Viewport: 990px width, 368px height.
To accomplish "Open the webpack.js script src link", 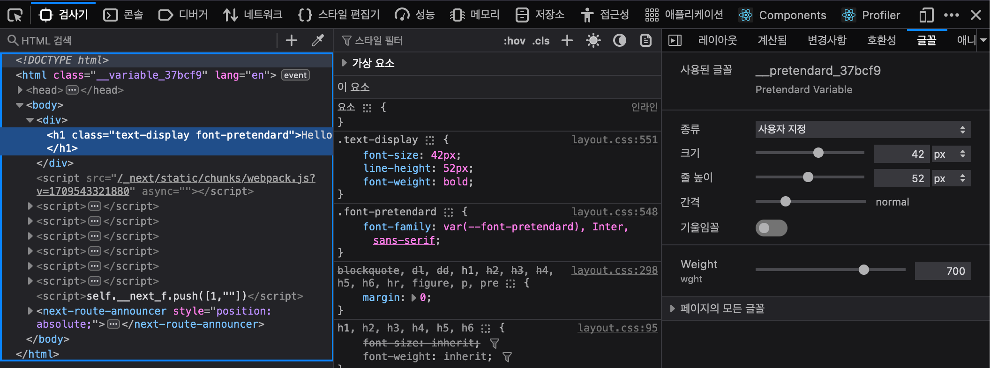I will pyautogui.click(x=176, y=184).
